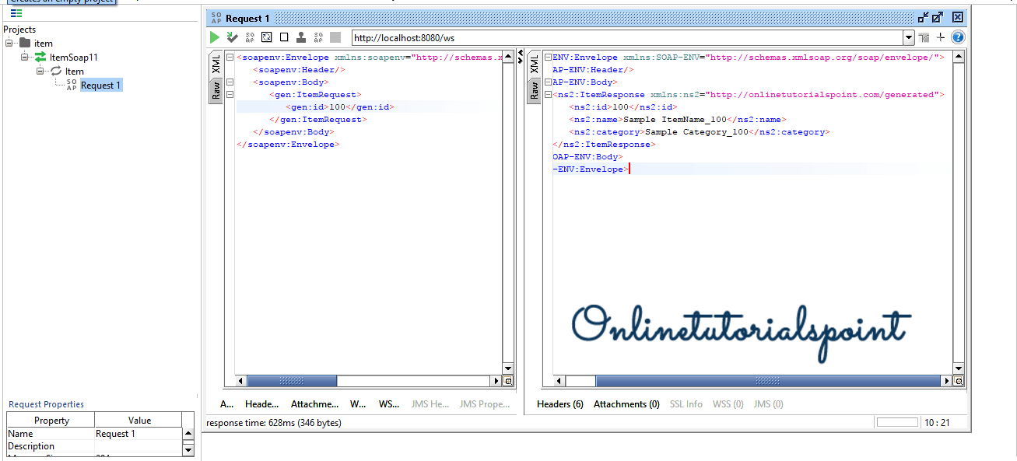Collapse the ItemSoap11 tree node
The height and width of the screenshot is (461, 1017).
(x=26, y=58)
